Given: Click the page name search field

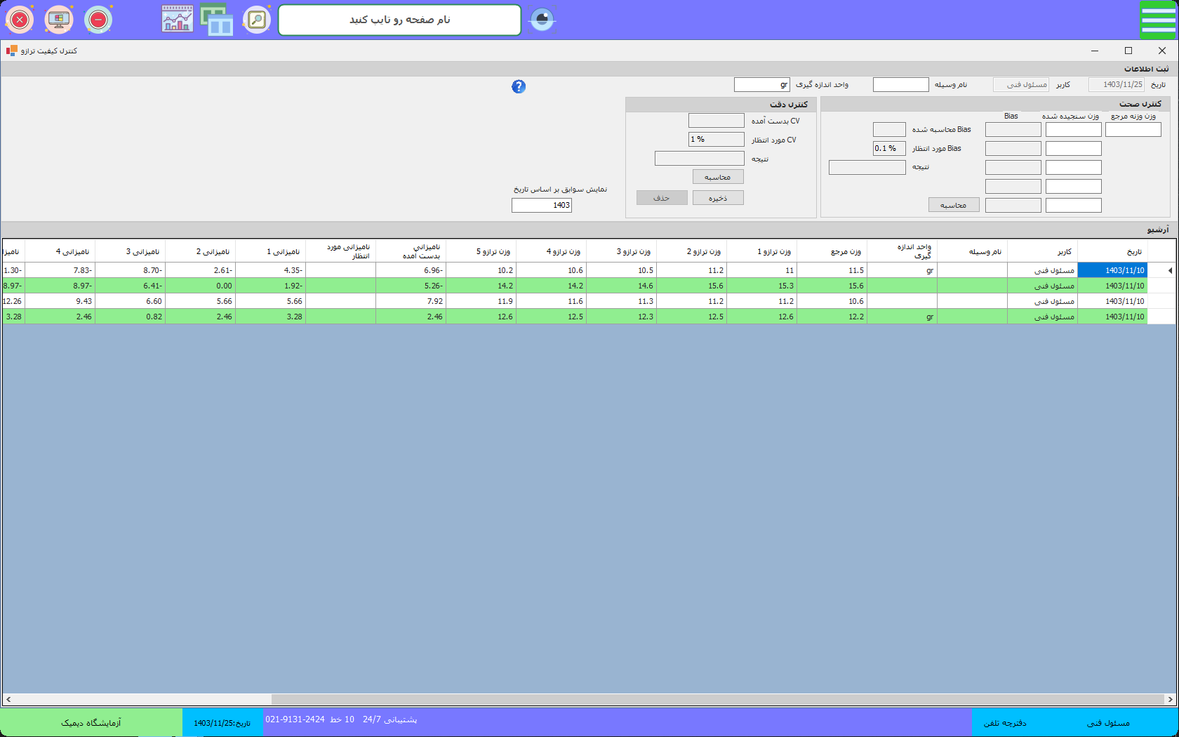Looking at the screenshot, I should [x=399, y=20].
